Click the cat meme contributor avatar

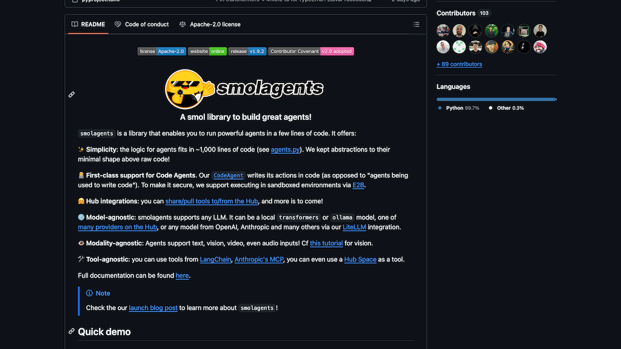click(x=524, y=31)
